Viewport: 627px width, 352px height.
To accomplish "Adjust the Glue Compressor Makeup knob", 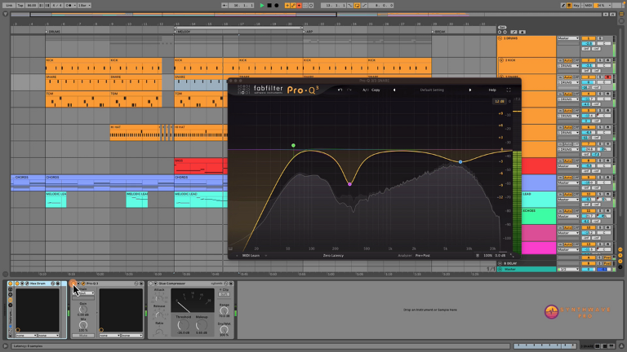I will pyautogui.click(x=202, y=325).
